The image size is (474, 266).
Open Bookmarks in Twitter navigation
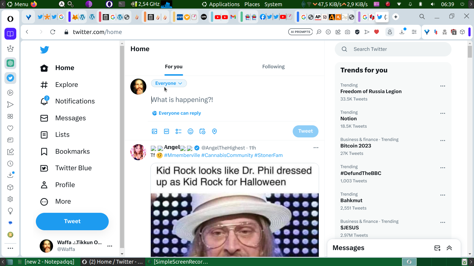[65, 152]
